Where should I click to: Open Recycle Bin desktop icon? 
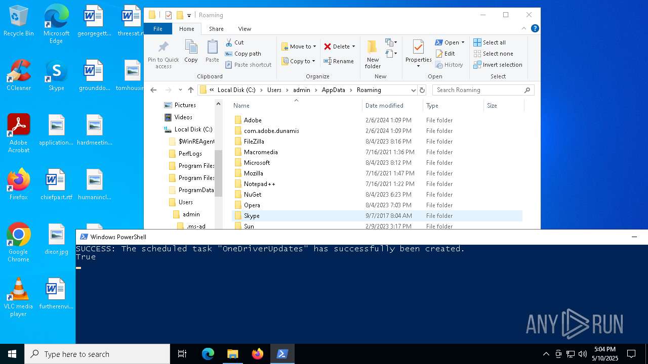point(19,21)
